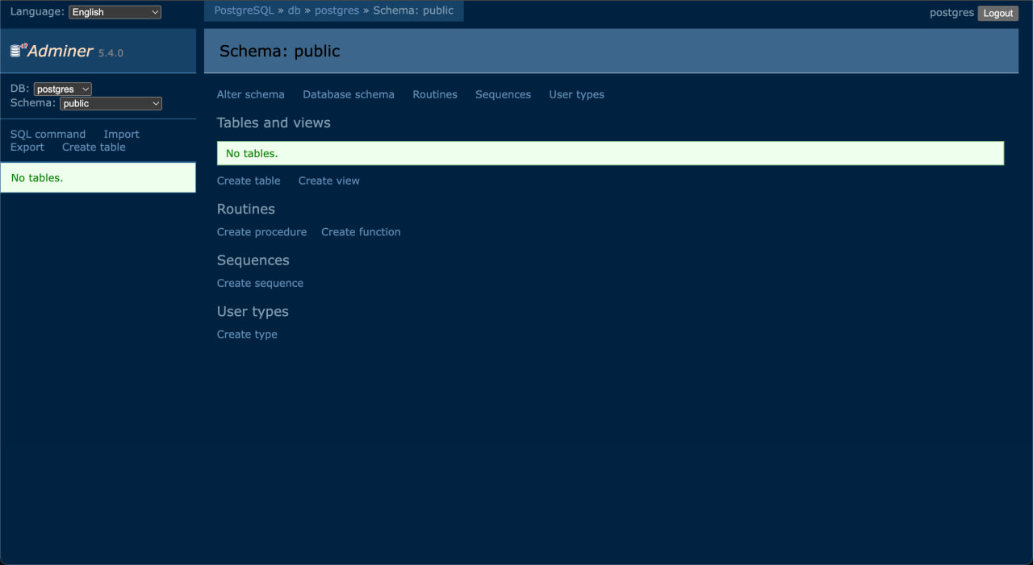
Task: Expand the DB selector dropdown
Action: click(62, 89)
